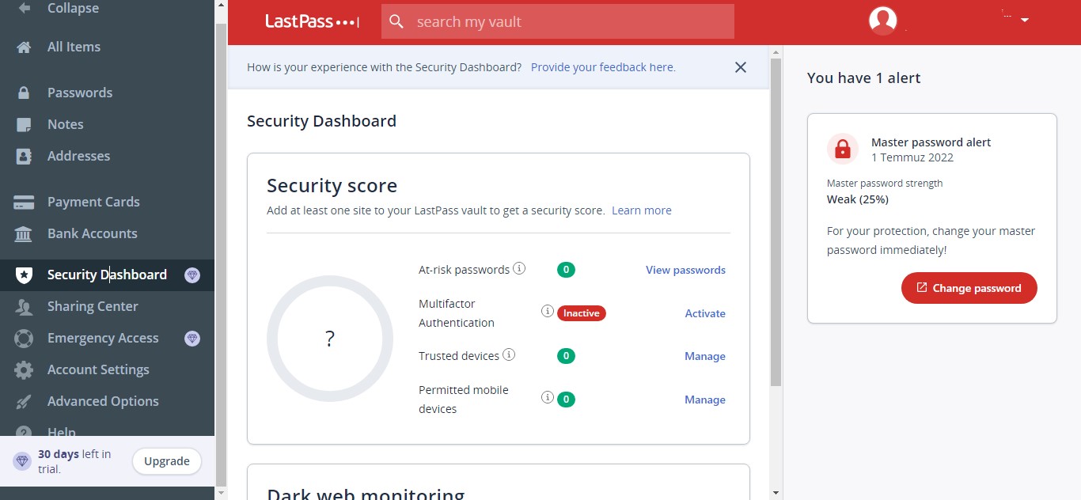Click the search magnifier icon
1081x500 pixels.
(396, 22)
